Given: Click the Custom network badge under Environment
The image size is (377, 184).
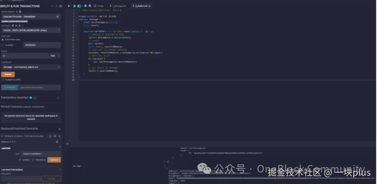Looking at the screenshot, I should pos(15,21).
